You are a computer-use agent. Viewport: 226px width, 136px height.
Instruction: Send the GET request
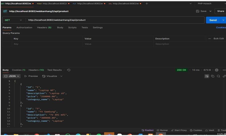pos(213,20)
